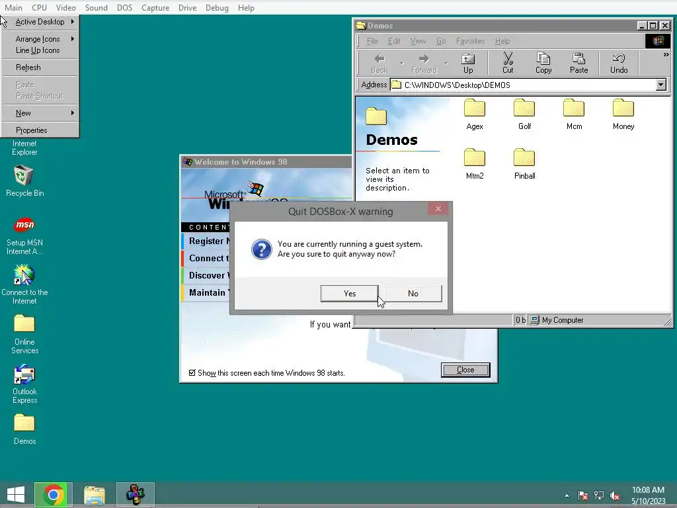Click the Address field showing C:\WINDOWS\Desktop\DEMOS
Screen dimensions: 677x508
(x=523, y=85)
